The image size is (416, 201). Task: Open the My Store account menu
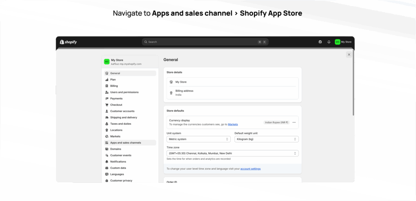[x=343, y=42]
